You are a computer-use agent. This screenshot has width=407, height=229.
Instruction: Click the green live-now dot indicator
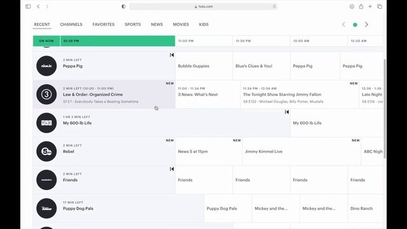click(x=355, y=25)
